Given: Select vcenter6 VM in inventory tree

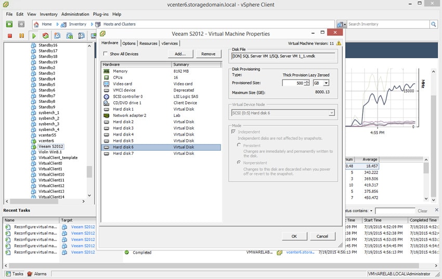Looking at the screenshot, I should click(x=46, y=141).
